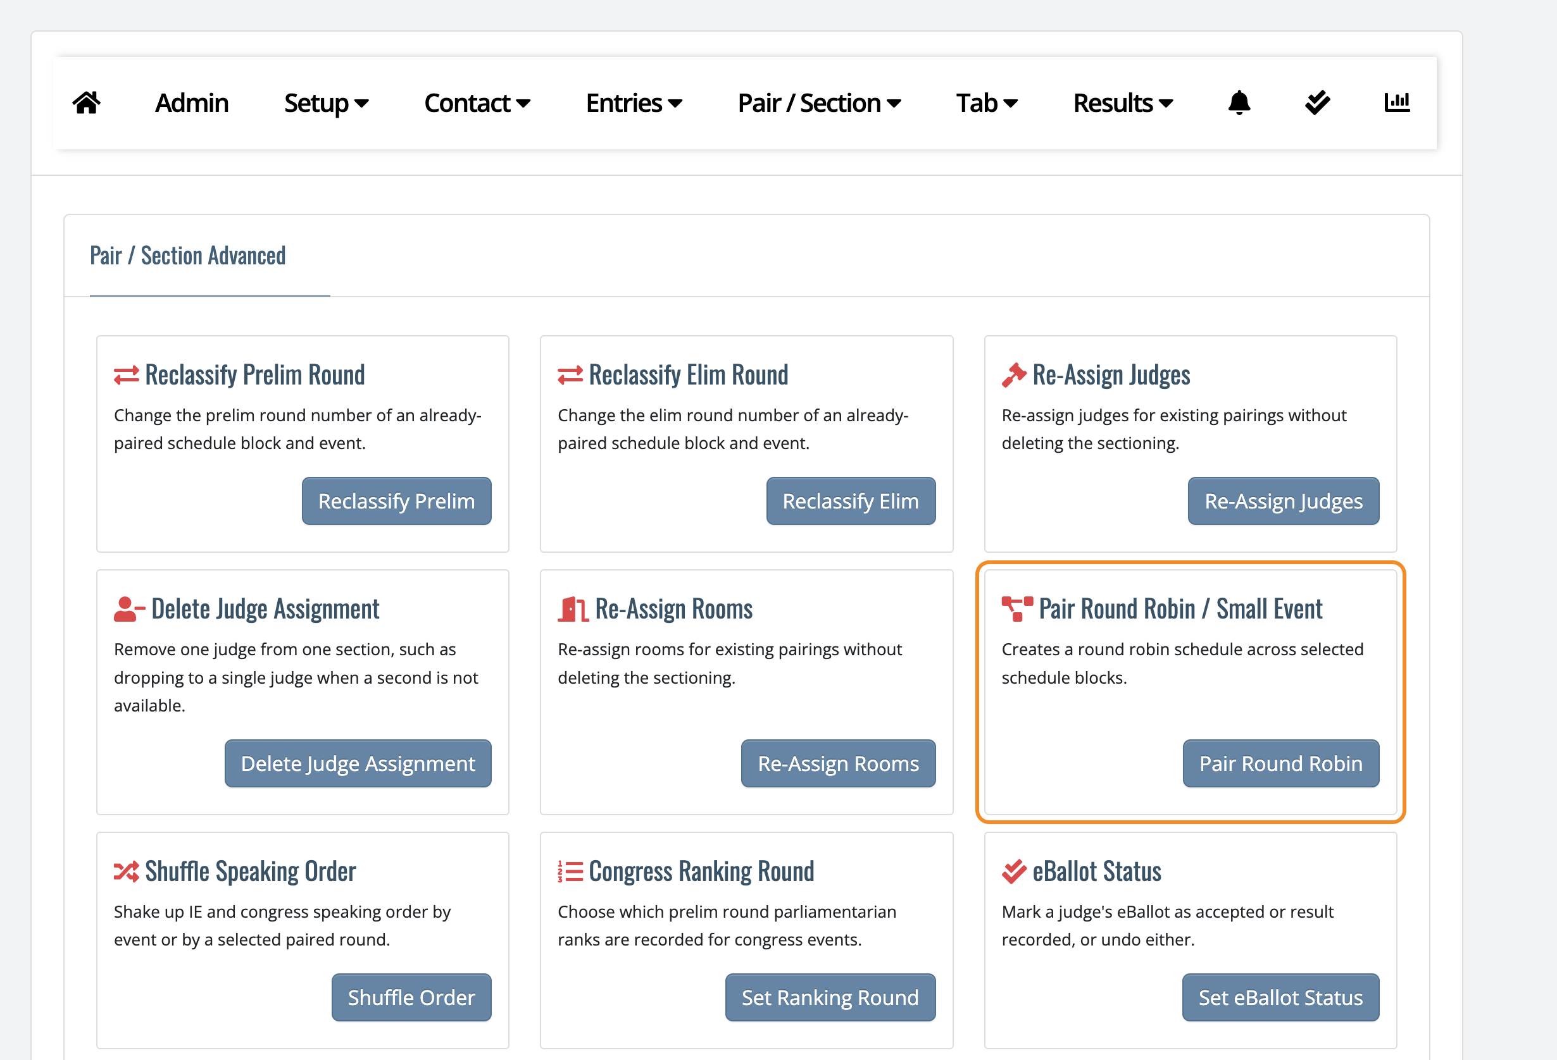Click the Reclassify Prelim Round heading
The width and height of the screenshot is (1557, 1060).
click(254, 375)
